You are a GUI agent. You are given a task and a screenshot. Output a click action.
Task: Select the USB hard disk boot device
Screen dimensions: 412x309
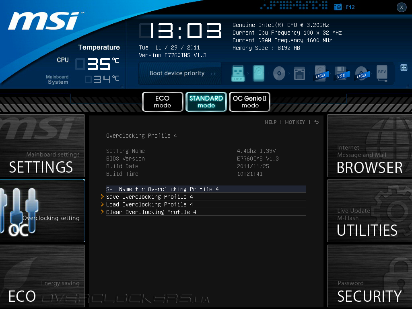(321, 73)
